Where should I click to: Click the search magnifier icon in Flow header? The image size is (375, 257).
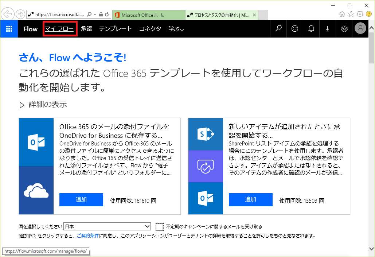[278, 29]
